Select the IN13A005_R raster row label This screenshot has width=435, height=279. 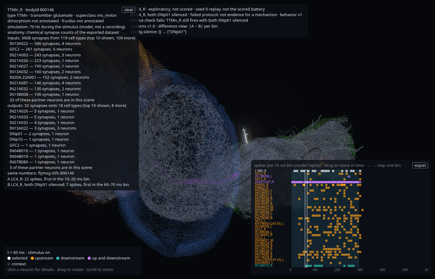(x=263, y=235)
